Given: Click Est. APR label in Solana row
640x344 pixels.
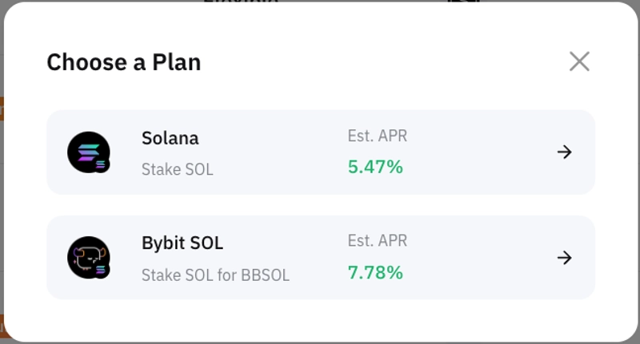Looking at the screenshot, I should tap(378, 136).
